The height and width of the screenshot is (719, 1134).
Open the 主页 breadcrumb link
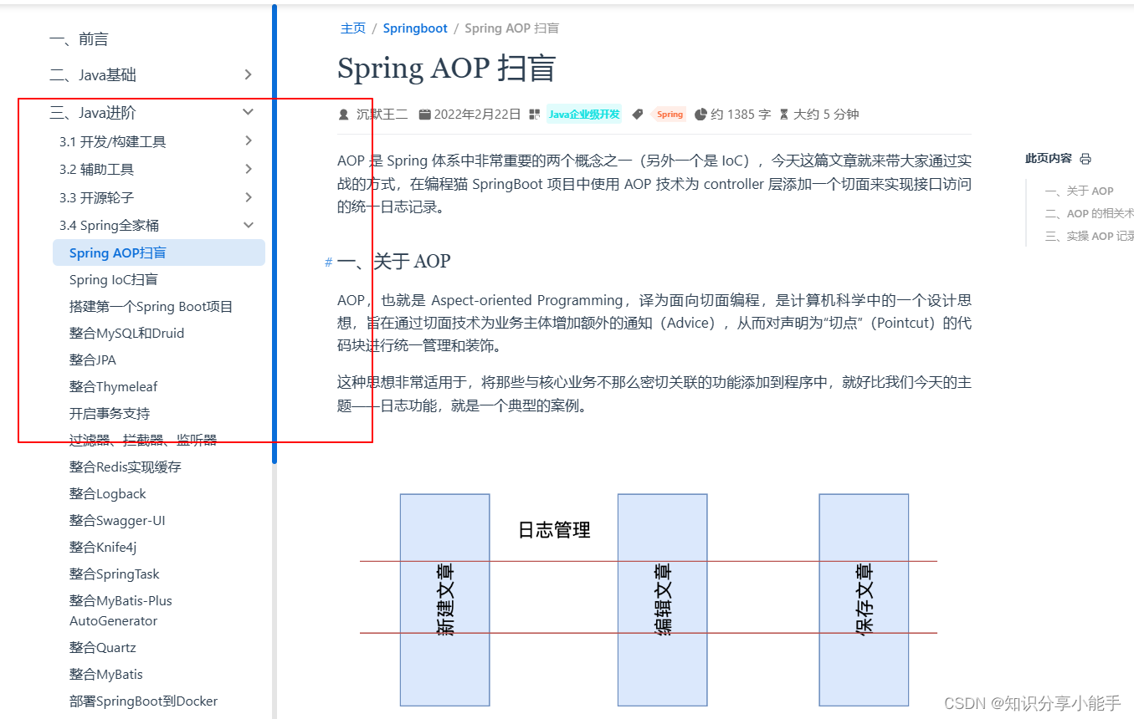coord(352,28)
